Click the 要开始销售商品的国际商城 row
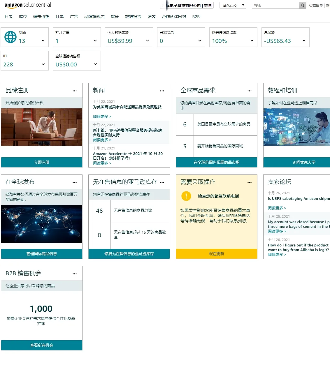This screenshot has height=365, width=330. coord(217,147)
